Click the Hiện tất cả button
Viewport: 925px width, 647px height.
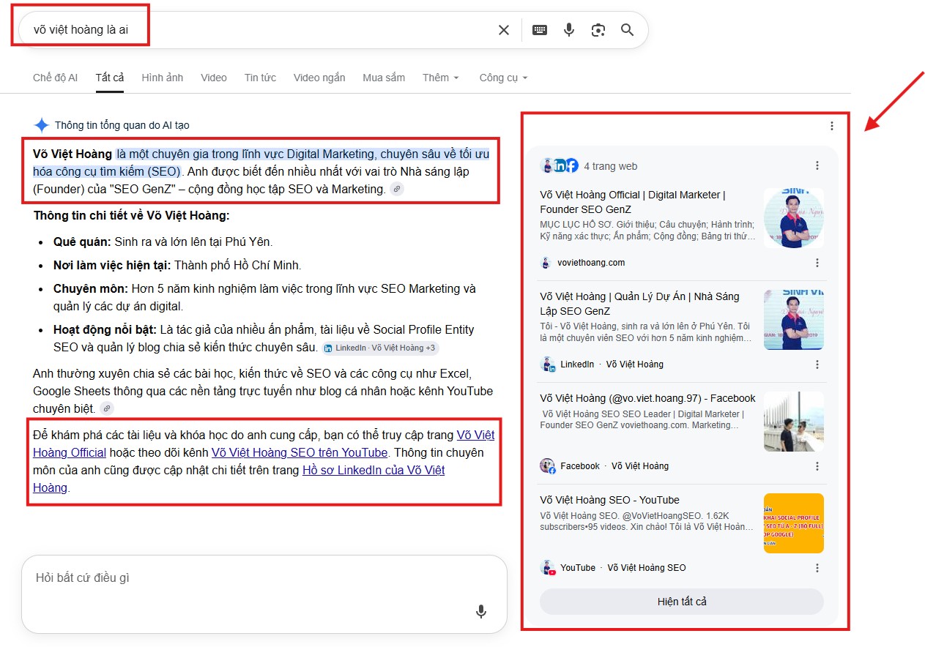[x=682, y=602]
